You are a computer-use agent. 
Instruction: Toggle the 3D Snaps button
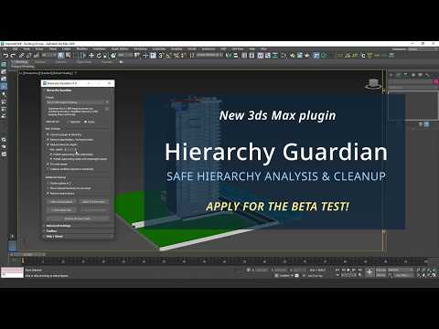161,56
